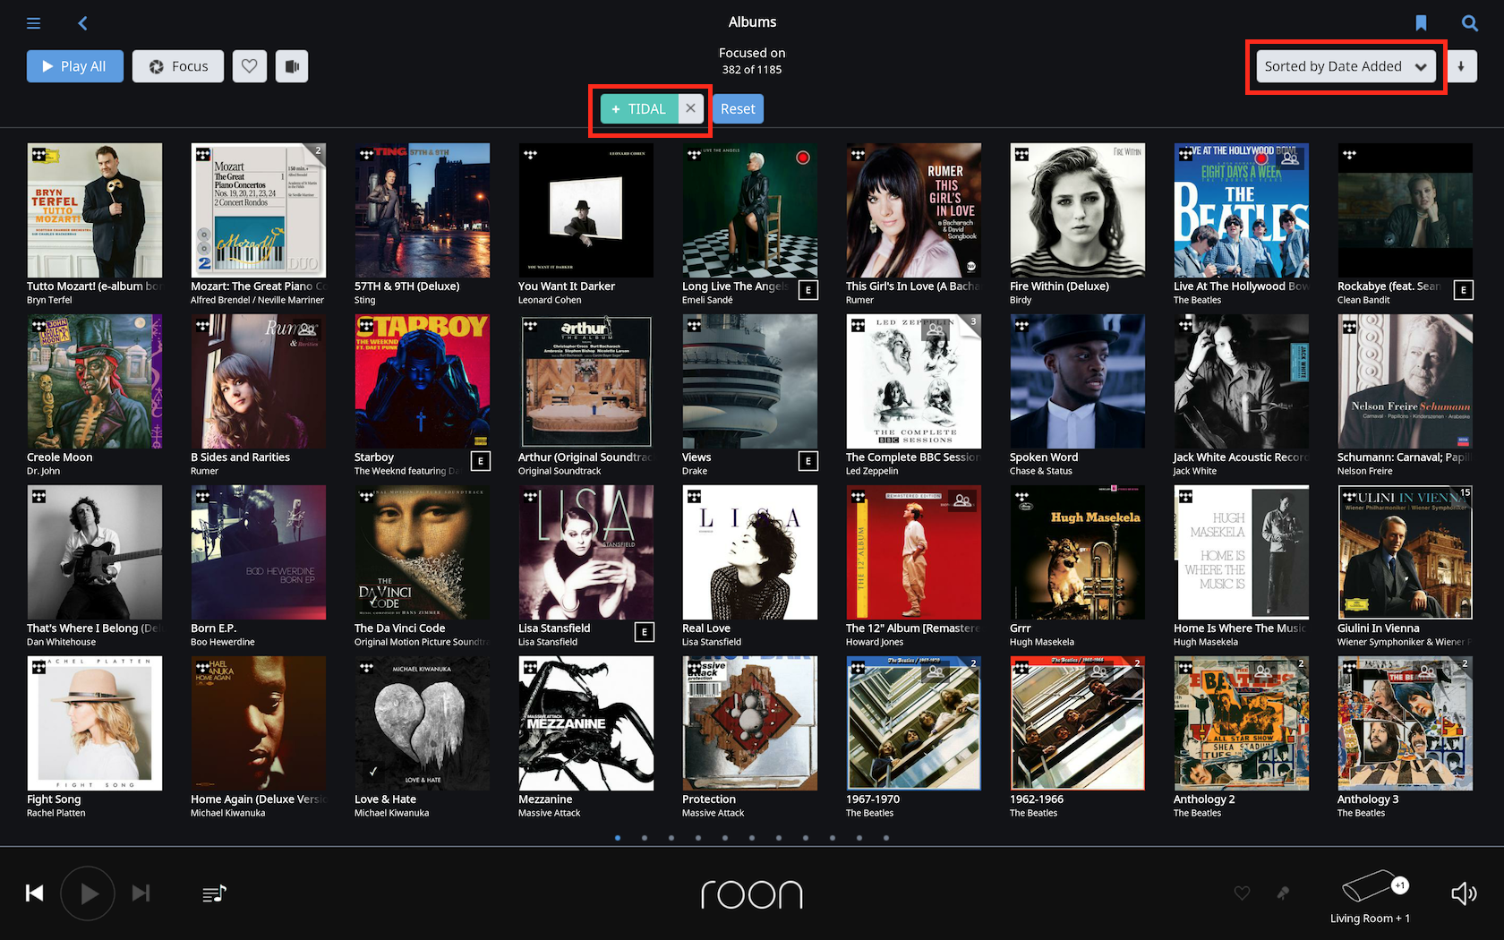The image size is (1504, 940).
Task: Click the Reset button
Action: click(x=738, y=109)
